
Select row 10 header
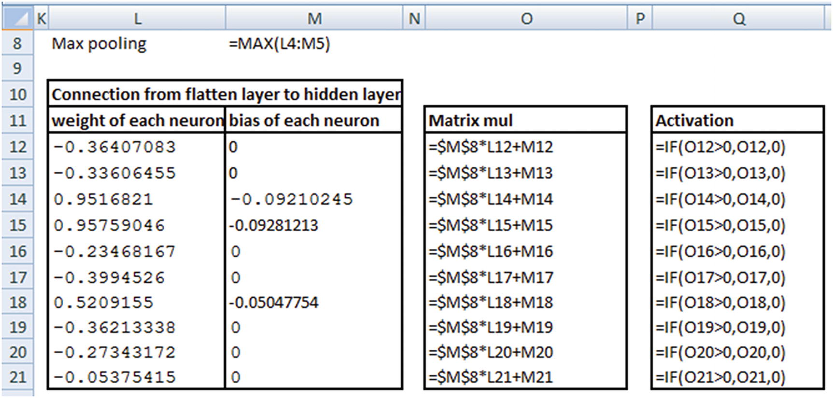coord(17,94)
